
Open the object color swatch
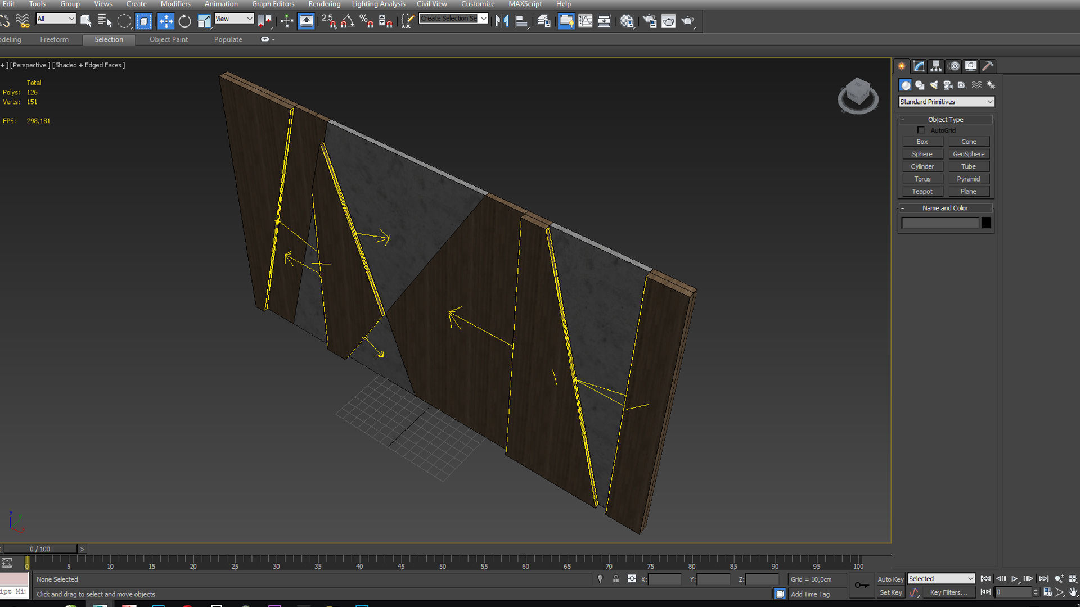click(986, 223)
